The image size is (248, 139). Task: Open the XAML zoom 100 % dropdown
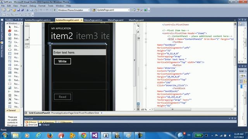(x=150, y=109)
